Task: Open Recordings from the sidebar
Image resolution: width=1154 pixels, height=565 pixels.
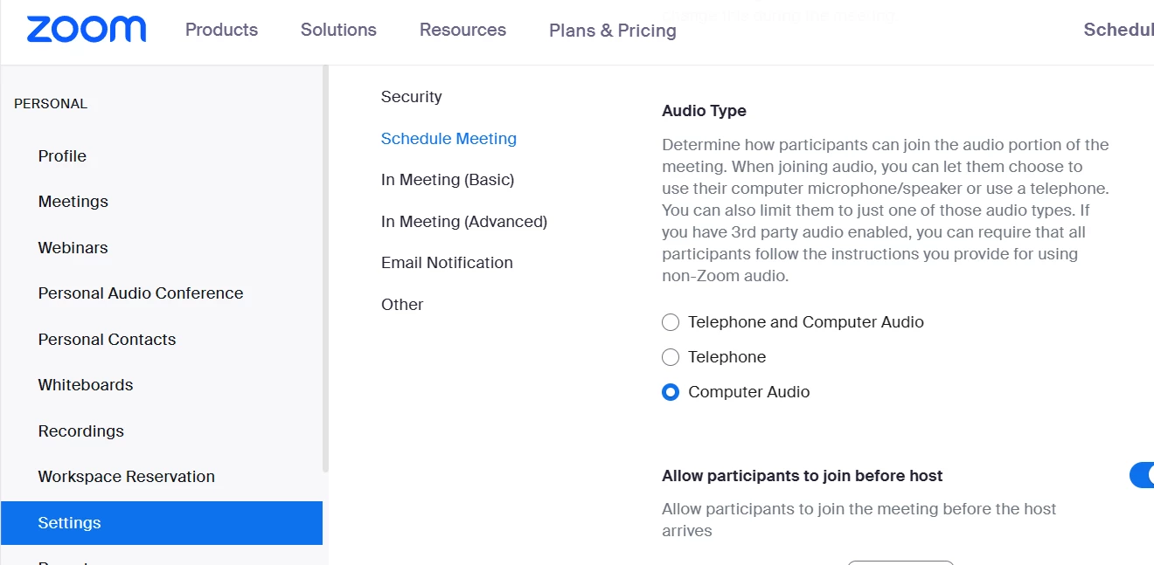Action: click(x=80, y=431)
